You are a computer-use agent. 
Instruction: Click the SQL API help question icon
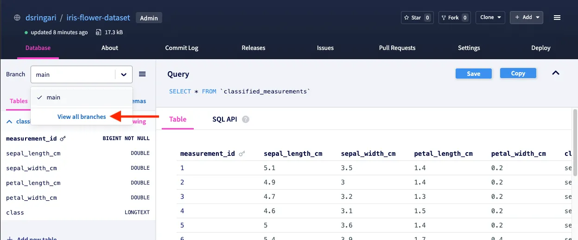click(246, 119)
